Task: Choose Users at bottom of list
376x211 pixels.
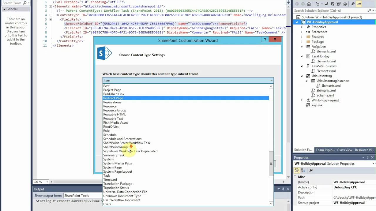Action: click(186, 204)
